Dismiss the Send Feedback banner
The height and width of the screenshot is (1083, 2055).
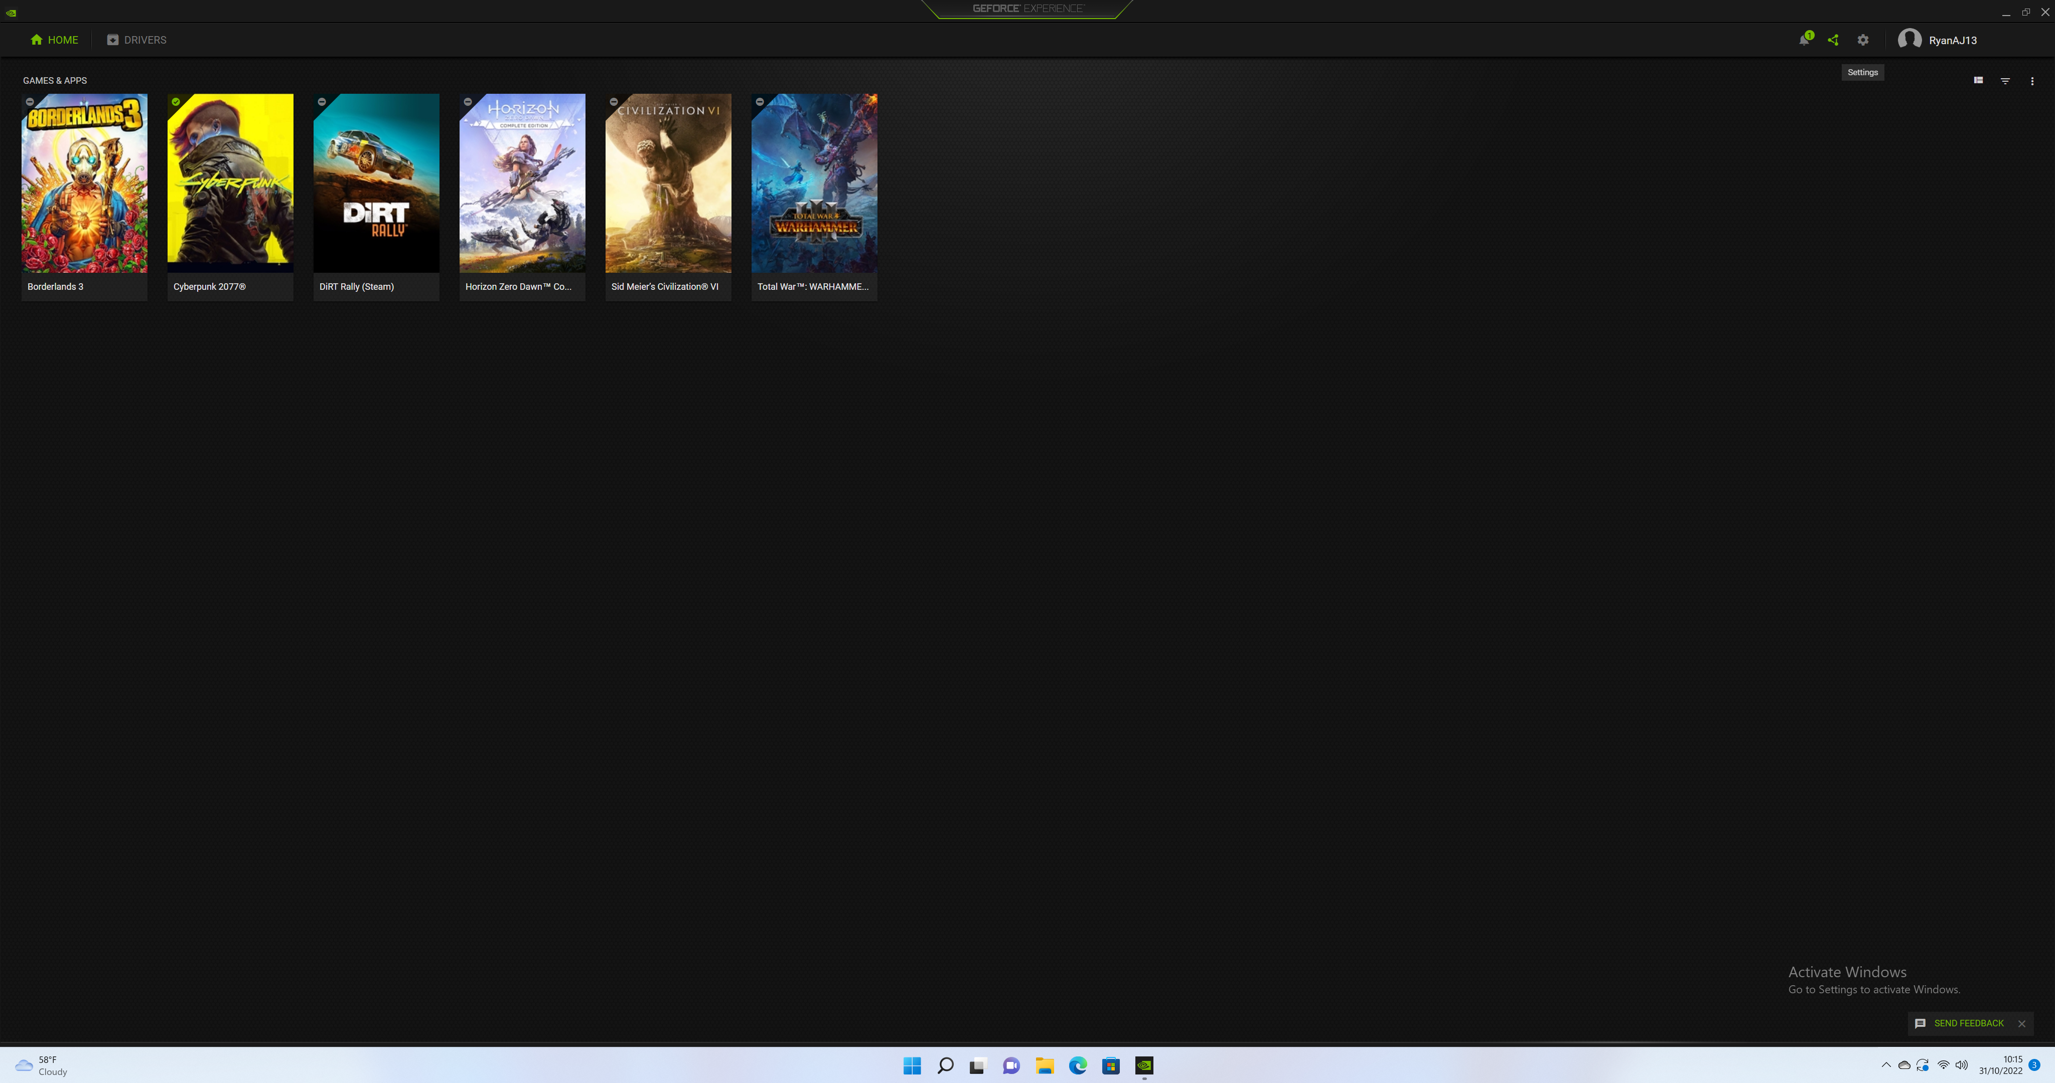(2021, 1023)
